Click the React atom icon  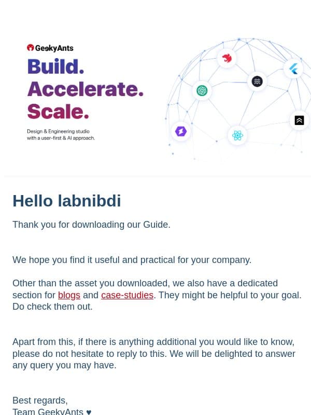coord(237,135)
